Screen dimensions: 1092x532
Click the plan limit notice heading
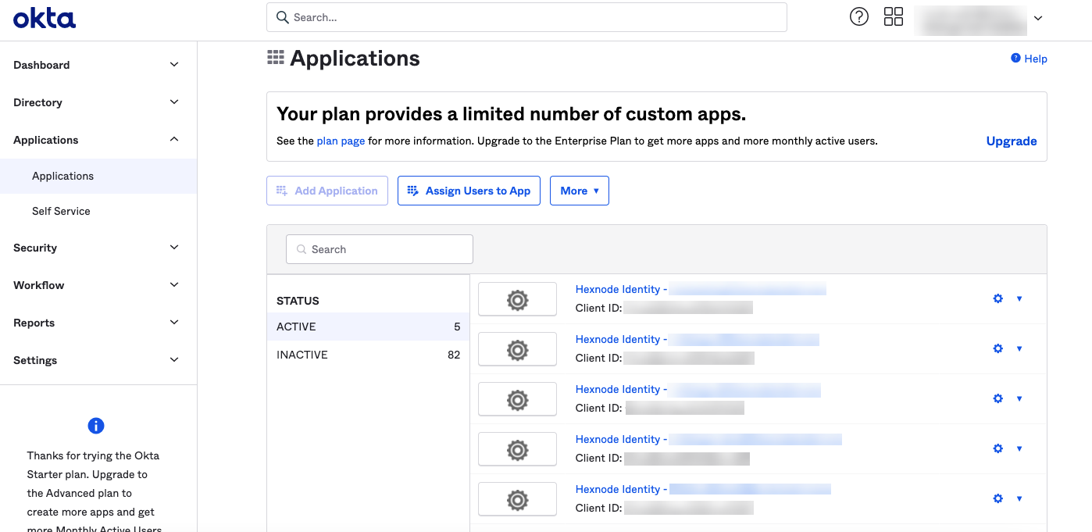[512, 114]
